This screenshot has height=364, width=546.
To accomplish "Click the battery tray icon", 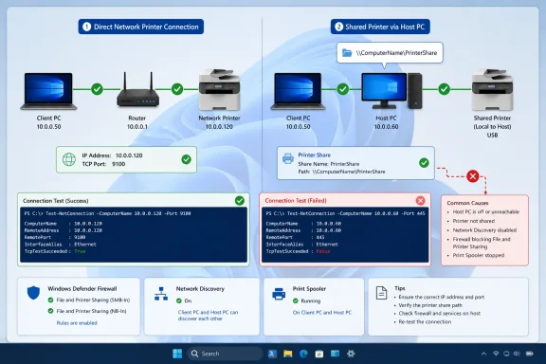I will [530, 354].
